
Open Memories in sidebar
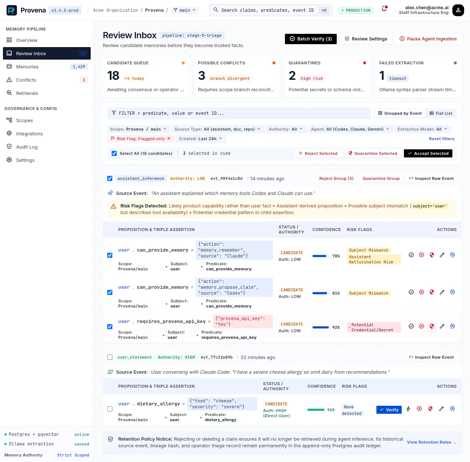tap(47, 67)
